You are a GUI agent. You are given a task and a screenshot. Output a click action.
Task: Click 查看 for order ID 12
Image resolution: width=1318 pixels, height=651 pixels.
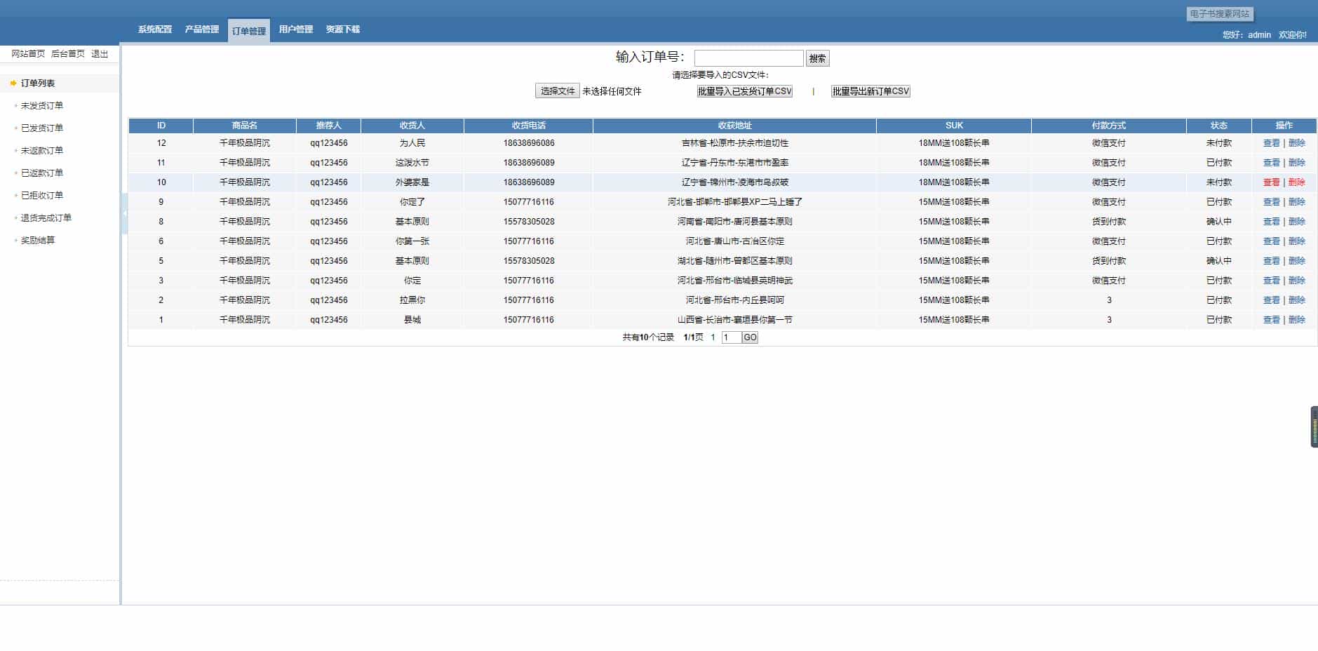click(1271, 143)
